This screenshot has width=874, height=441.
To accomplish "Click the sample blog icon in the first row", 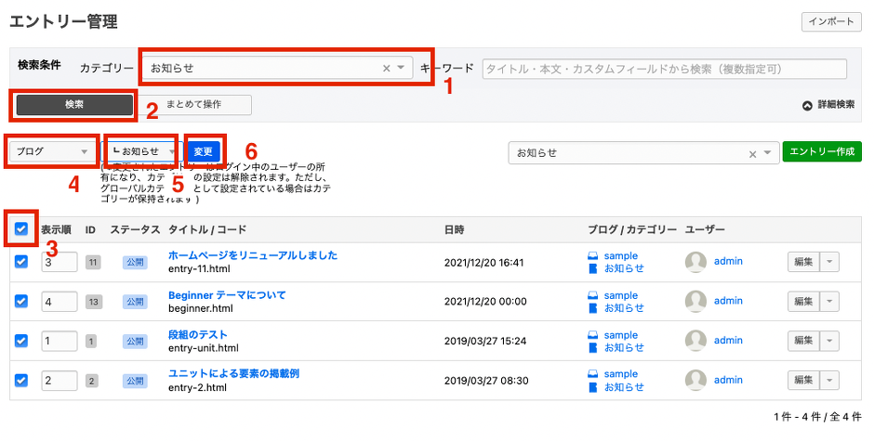I will (x=593, y=255).
